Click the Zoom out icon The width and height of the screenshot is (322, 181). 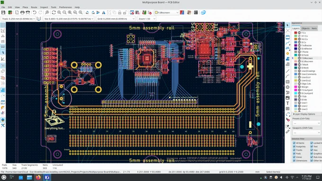tap(64, 12)
